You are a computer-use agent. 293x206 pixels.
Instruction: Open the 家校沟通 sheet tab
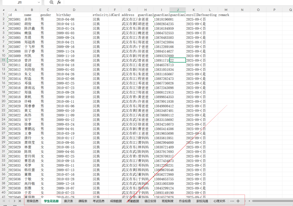[202, 201]
